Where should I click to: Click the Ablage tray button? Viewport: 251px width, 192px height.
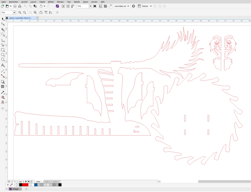pyautogui.click(x=15, y=189)
